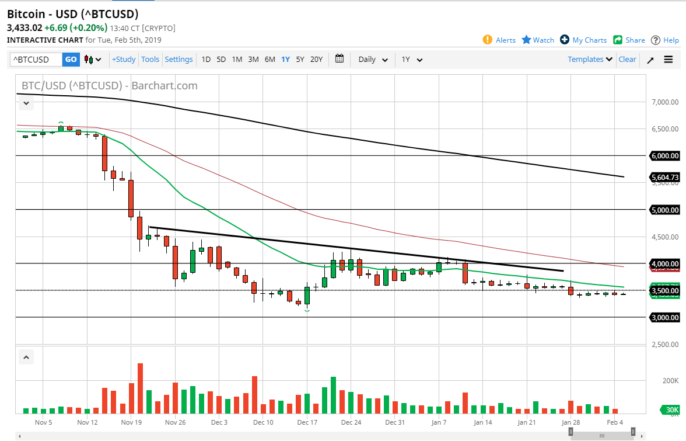
Task: Click the ^BTCUSD symbol input field
Action: 36,60
